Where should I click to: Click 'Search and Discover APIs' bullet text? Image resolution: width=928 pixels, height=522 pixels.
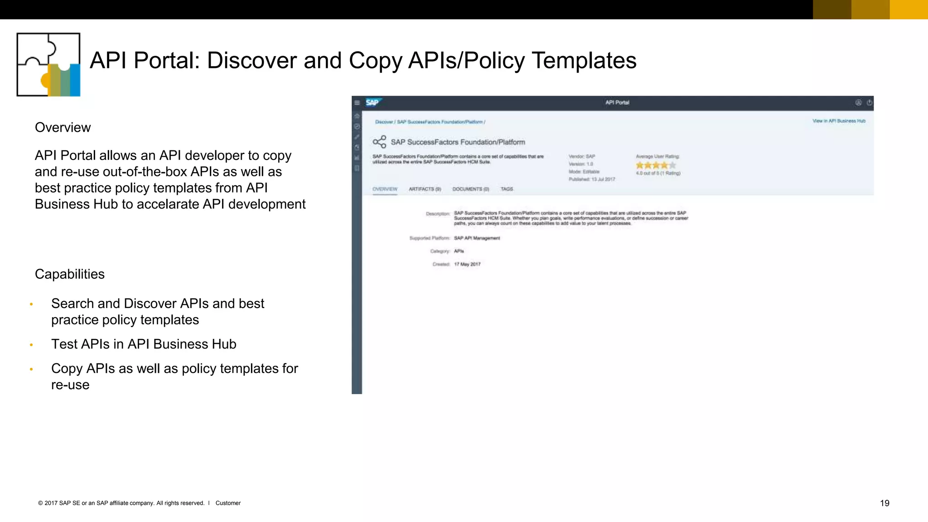158,311
